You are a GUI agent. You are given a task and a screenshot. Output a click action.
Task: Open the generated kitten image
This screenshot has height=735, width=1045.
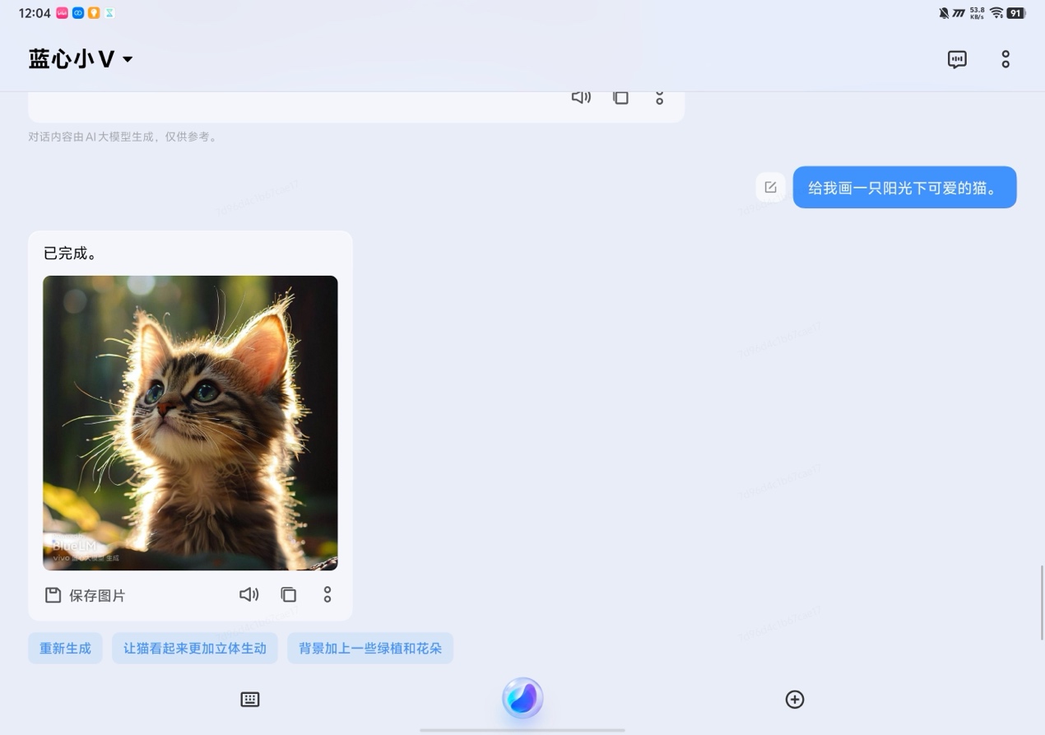190,422
